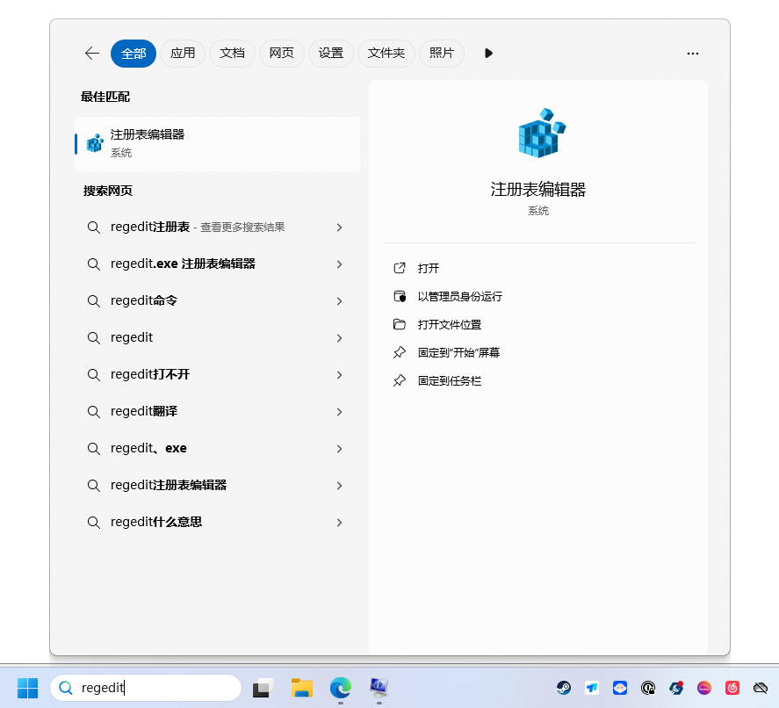The height and width of the screenshot is (708, 779).
Task: Open Task View from the taskbar
Action: 263,688
